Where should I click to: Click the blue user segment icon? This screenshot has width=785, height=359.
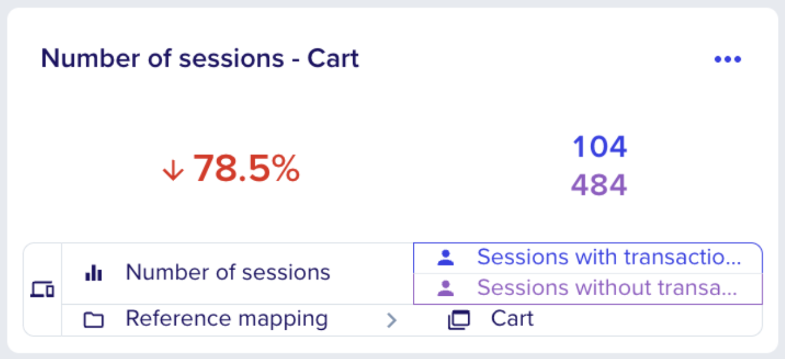click(446, 258)
